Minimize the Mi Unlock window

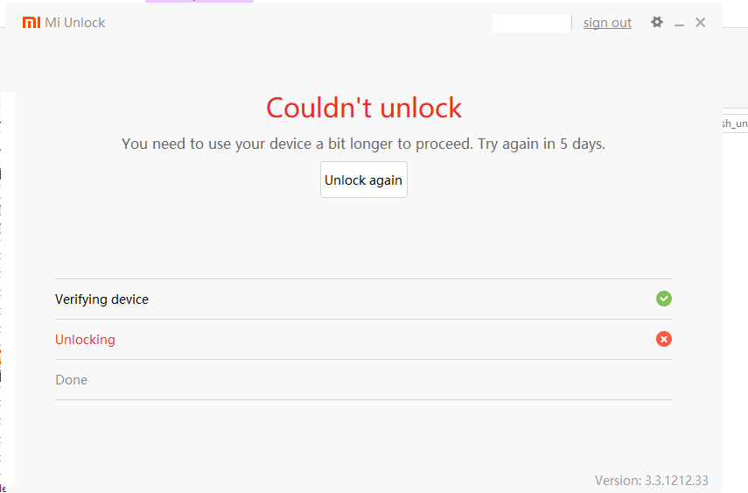(x=679, y=24)
